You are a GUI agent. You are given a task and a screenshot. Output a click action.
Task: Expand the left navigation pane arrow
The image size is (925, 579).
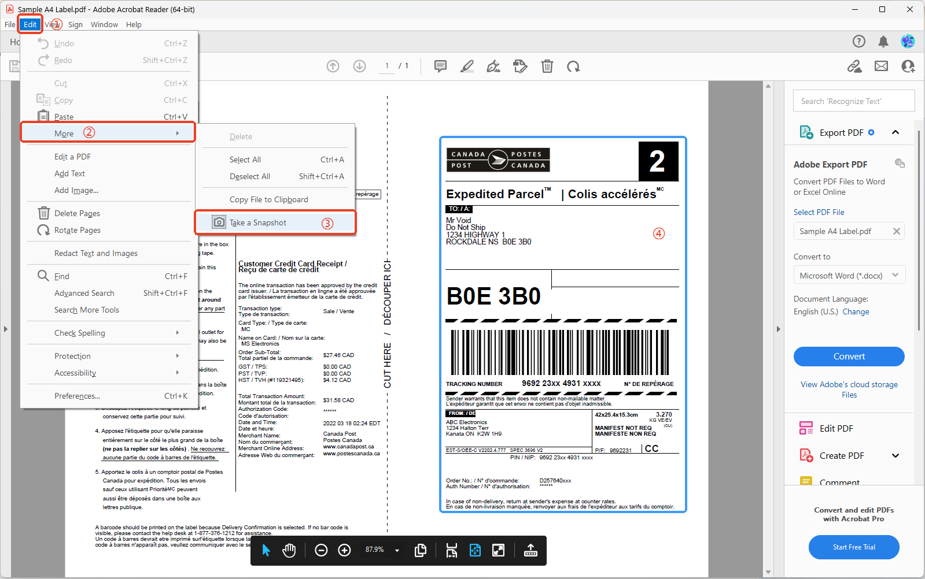click(x=6, y=329)
